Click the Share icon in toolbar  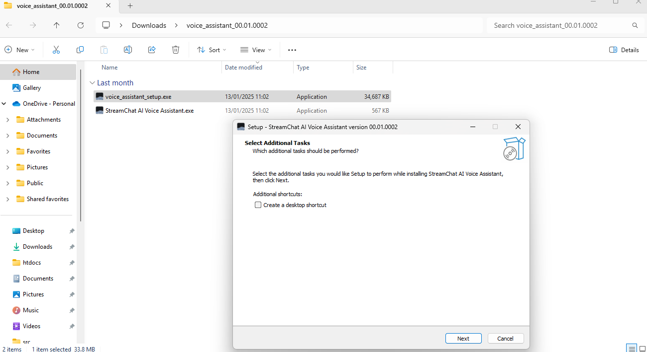pos(152,50)
